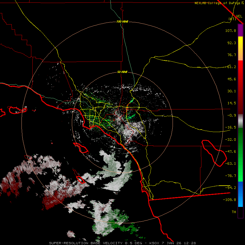Select the -63.1 velocity scale value
This screenshot has height=245, width=245.
click(231, 164)
